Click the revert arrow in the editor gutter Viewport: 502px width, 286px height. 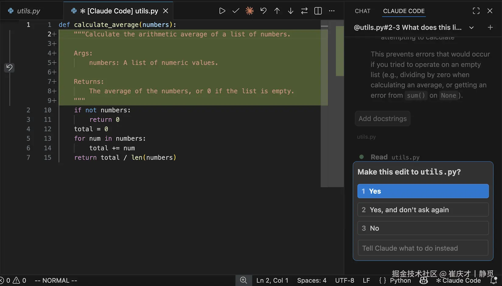pyautogui.click(x=9, y=68)
